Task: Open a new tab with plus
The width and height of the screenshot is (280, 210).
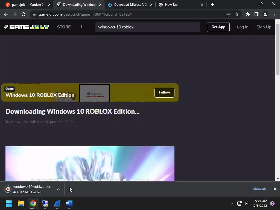Action: 212,5
